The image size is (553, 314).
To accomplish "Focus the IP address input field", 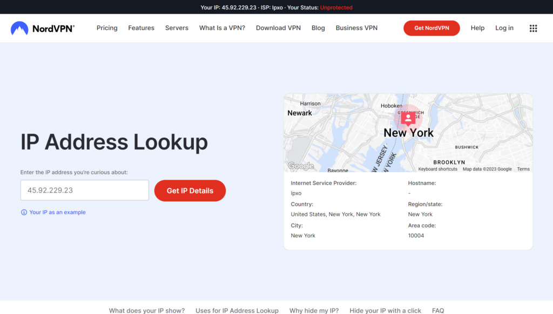I will 85,190.
